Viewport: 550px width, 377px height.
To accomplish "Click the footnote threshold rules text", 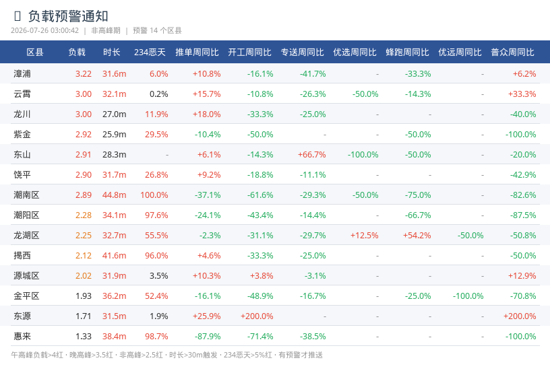I will pyautogui.click(x=166, y=355).
